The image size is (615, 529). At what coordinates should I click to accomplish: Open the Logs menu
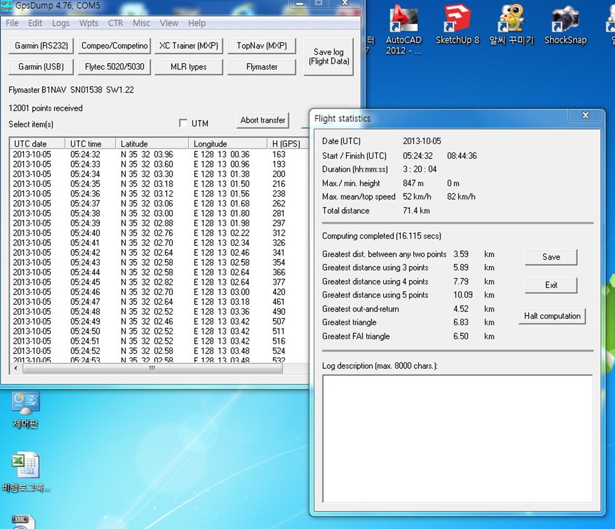[x=61, y=23]
